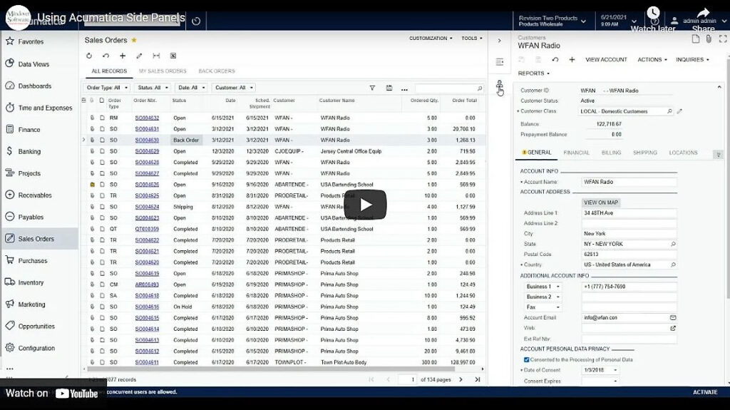Viewport: 730px width, 410px height.
Task: Open order link SO004624
Action: (147, 207)
